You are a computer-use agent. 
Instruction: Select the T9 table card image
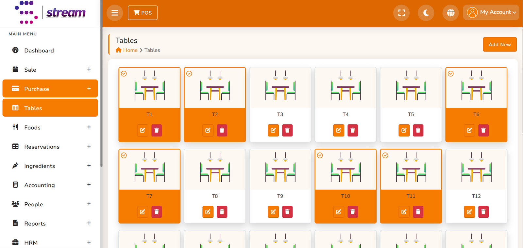[x=280, y=169]
